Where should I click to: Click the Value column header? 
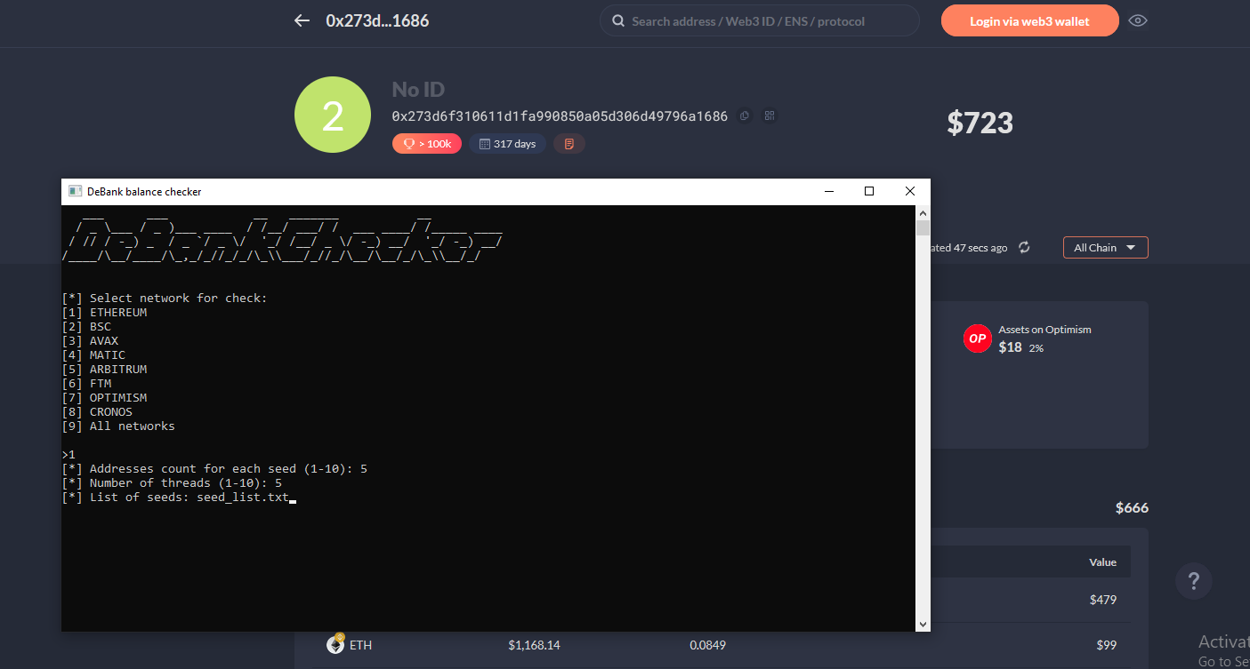(1102, 562)
